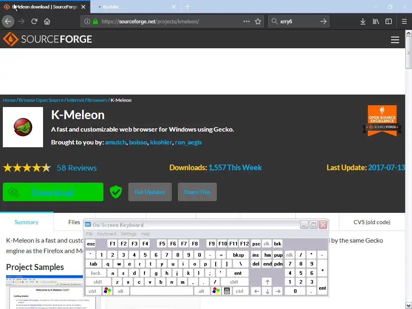This screenshot has height=309, width=412.
Task: Toggle the lock key on keyboard
Action: point(96,273)
